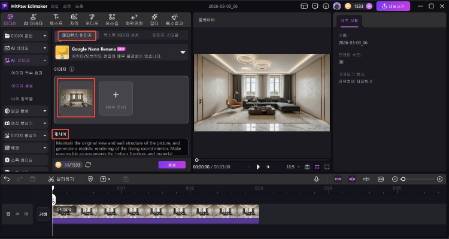
Task: Open the 미디어 (Media) toolbar tab
Action: [x=10, y=20]
